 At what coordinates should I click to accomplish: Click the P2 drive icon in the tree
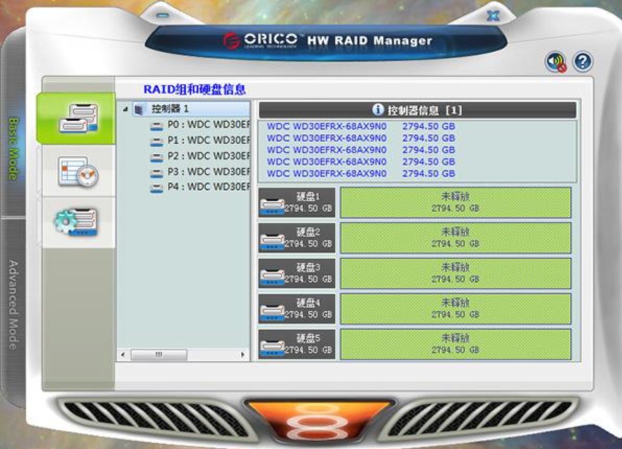pyautogui.click(x=157, y=157)
